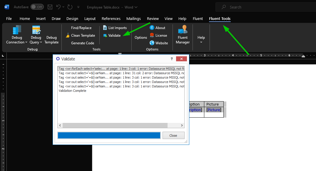Viewport: 316px width, 171px height.
Task: Open the ribbon Options button
Action: pyautogui.click(x=141, y=38)
